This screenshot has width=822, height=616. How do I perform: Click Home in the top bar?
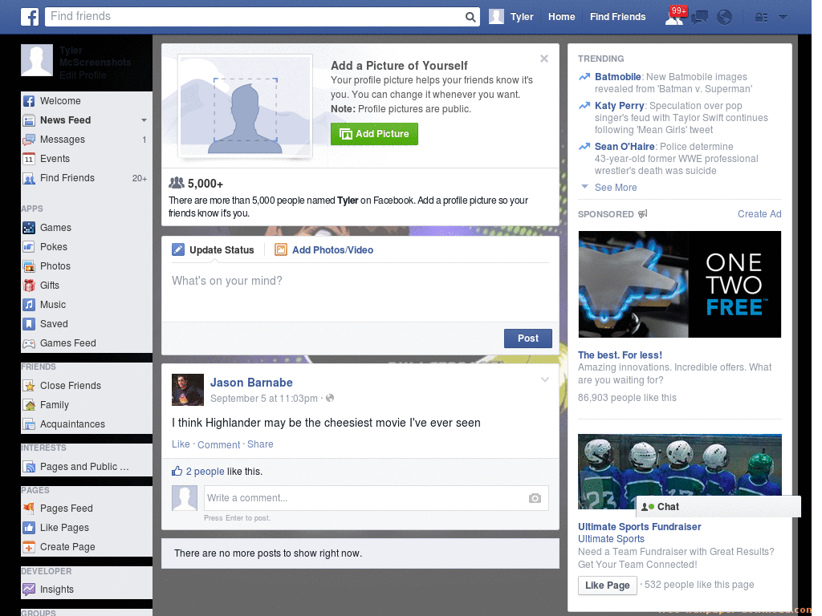(x=561, y=17)
